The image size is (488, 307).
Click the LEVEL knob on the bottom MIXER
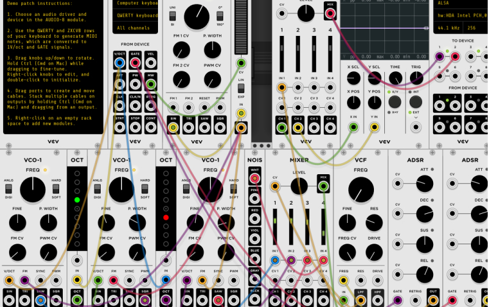pyautogui.click(x=299, y=186)
